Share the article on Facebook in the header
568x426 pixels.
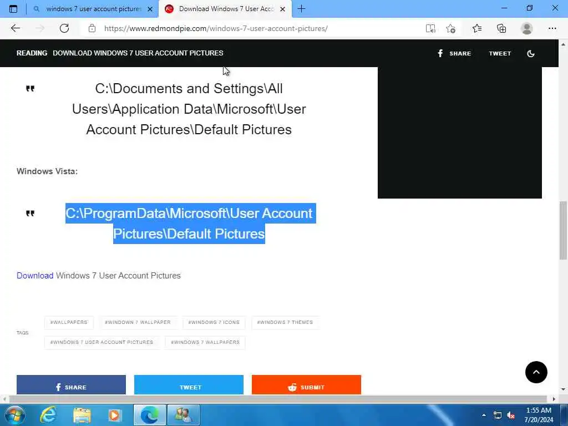tap(454, 53)
